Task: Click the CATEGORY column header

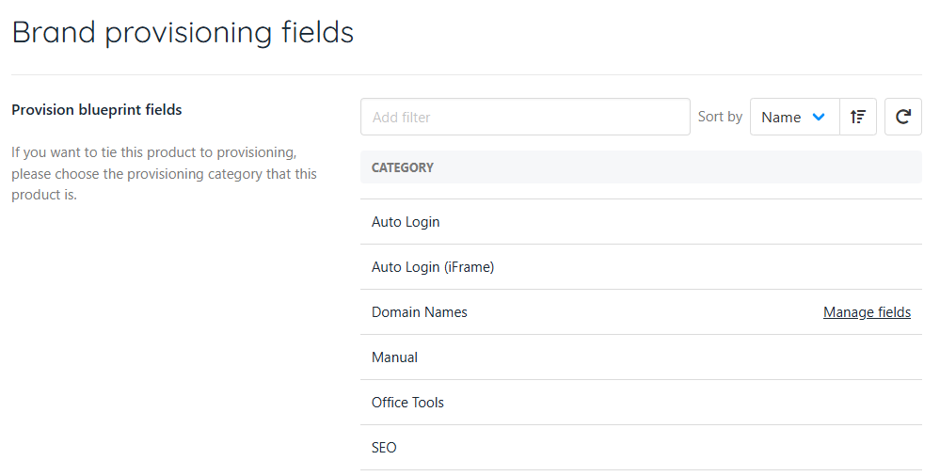Action: [403, 167]
